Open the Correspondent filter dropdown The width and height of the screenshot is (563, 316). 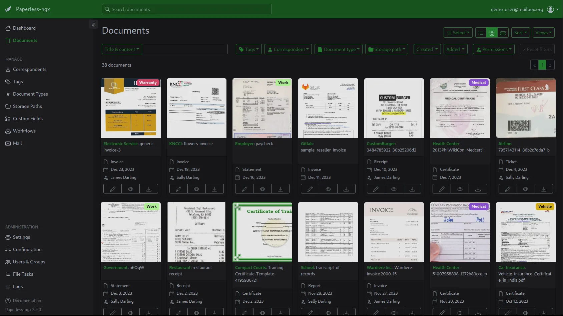tap(288, 49)
